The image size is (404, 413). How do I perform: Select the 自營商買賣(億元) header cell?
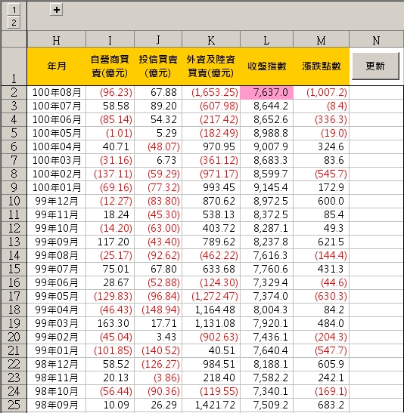(110, 66)
